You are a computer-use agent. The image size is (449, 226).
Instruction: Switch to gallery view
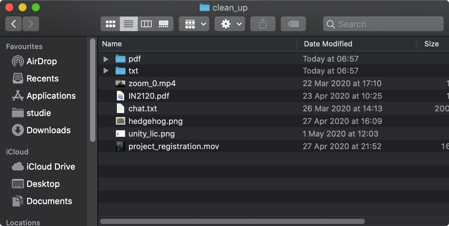tap(164, 24)
